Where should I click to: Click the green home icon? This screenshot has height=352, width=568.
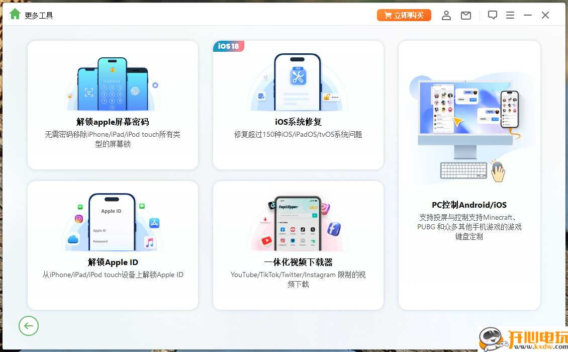tap(14, 14)
